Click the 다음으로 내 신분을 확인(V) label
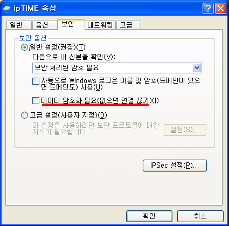Screen dimensions: 229x226 click(x=74, y=57)
